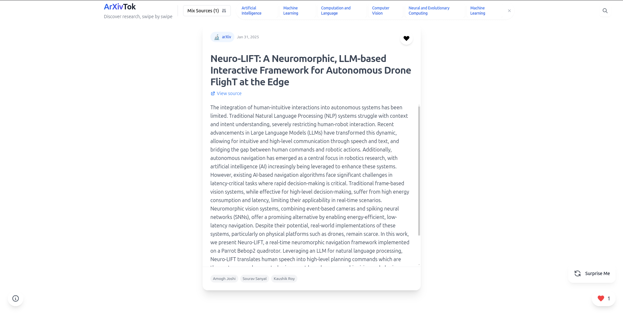Click the Sourav Sanyal author tag
The width and height of the screenshot is (623, 314).
click(255, 279)
